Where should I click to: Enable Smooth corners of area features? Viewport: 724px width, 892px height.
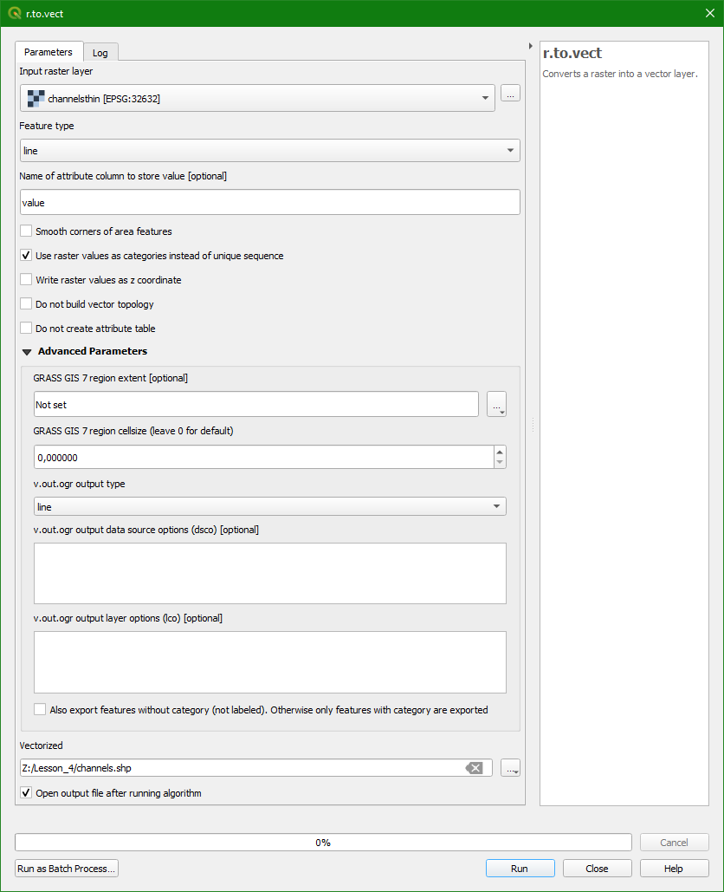point(25,231)
